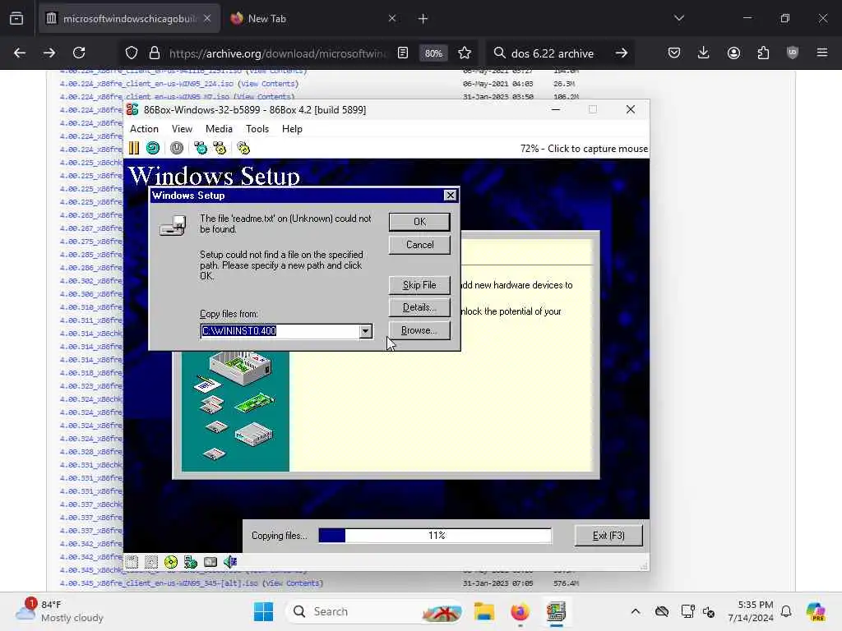Click the CD-ROM disc status bar icon
Viewport: 842px width, 631px height.
point(171,562)
